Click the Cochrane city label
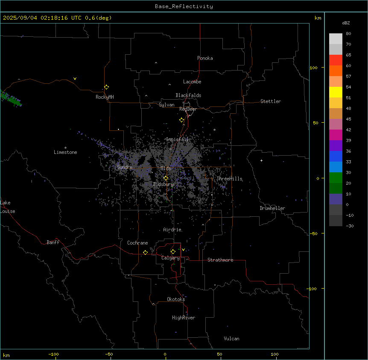This screenshot has height=360, width=368. pos(137,243)
